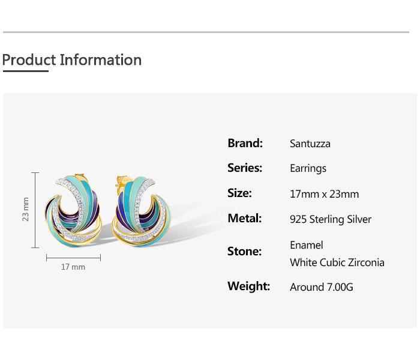
Task: Click the Product Information heading
Action: tap(72, 60)
